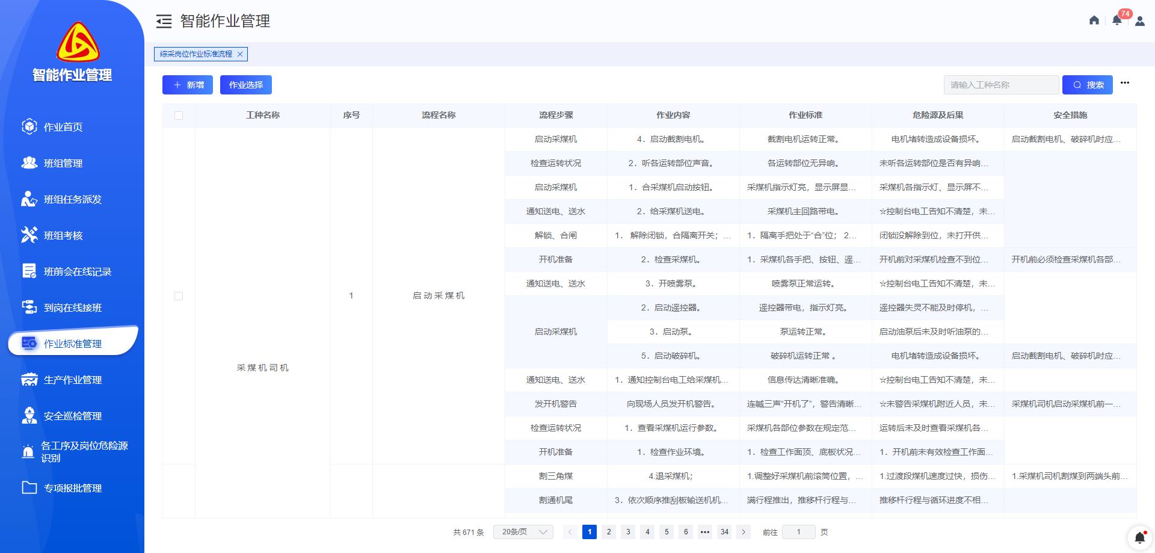Open notifications bell with the 74 badge
Viewport: 1155px width, 553px height.
[x=1117, y=20]
